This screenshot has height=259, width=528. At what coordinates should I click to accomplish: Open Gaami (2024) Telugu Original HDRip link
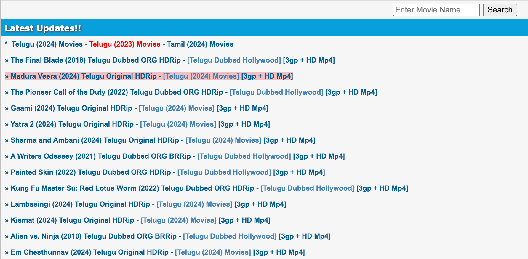[x=71, y=108]
